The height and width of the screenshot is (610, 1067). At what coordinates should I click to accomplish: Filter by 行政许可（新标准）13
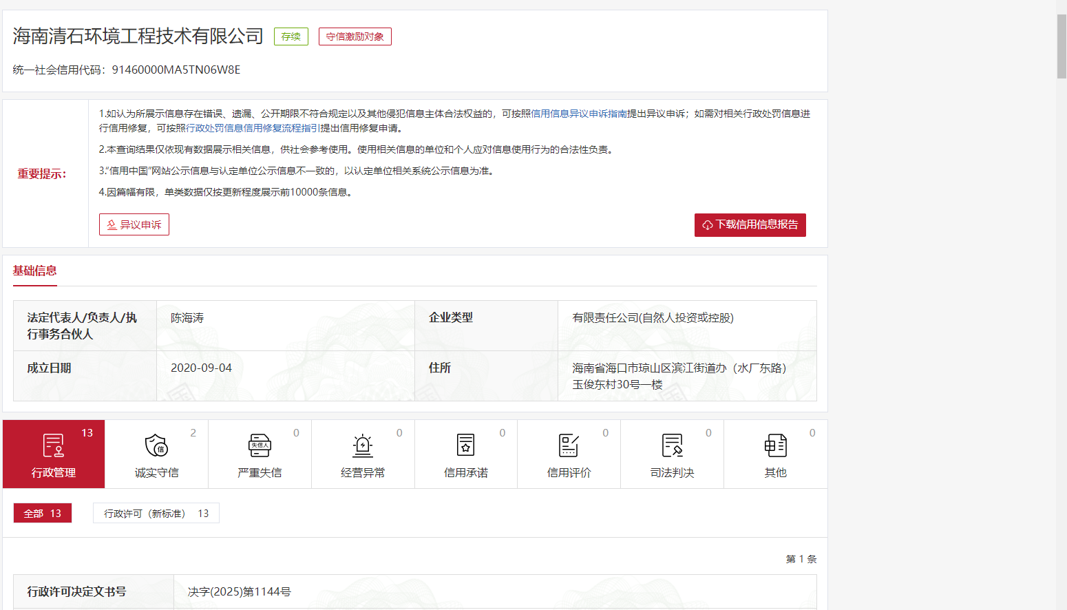156,514
